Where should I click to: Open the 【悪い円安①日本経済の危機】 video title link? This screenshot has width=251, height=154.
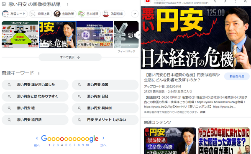click(182, 77)
